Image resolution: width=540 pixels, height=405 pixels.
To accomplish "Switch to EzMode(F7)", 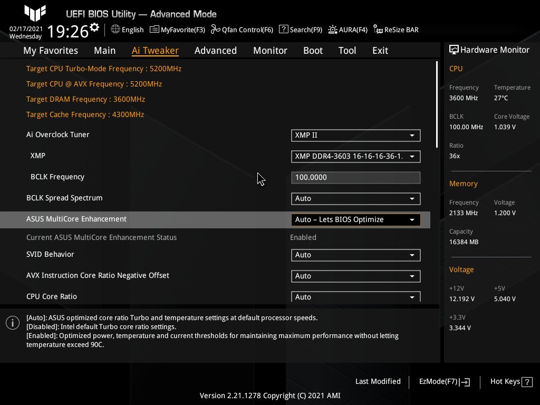I will point(444,382).
